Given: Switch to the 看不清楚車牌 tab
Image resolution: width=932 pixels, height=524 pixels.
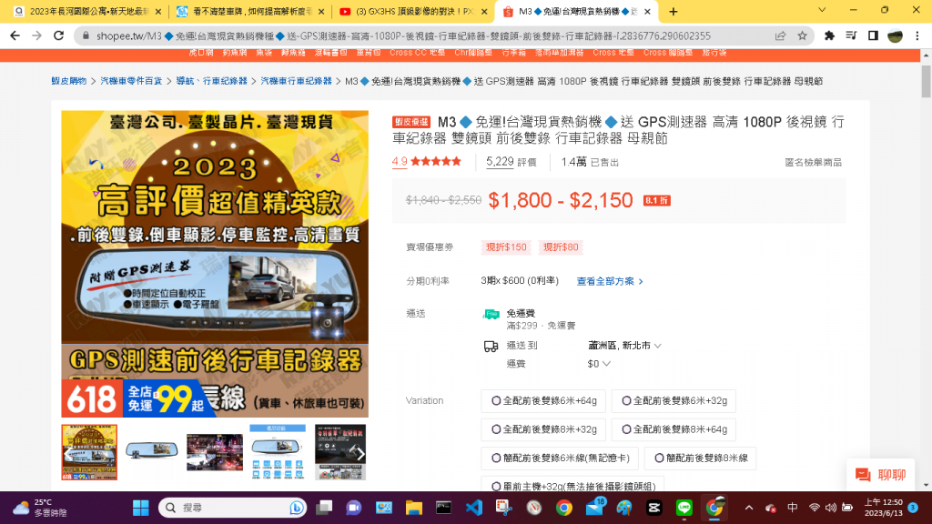Looking at the screenshot, I should (253, 11).
